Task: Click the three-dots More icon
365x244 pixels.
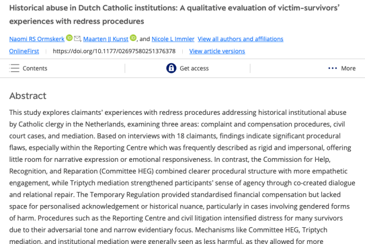Action: [332, 68]
